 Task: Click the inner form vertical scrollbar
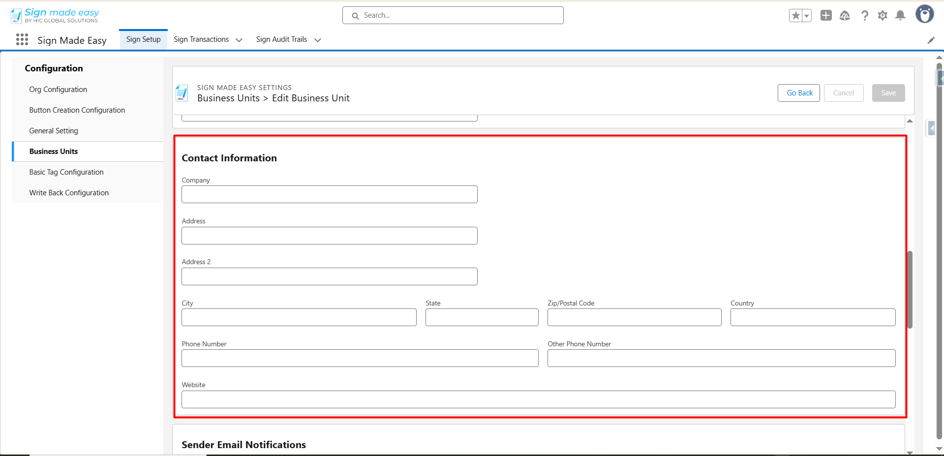[910, 289]
